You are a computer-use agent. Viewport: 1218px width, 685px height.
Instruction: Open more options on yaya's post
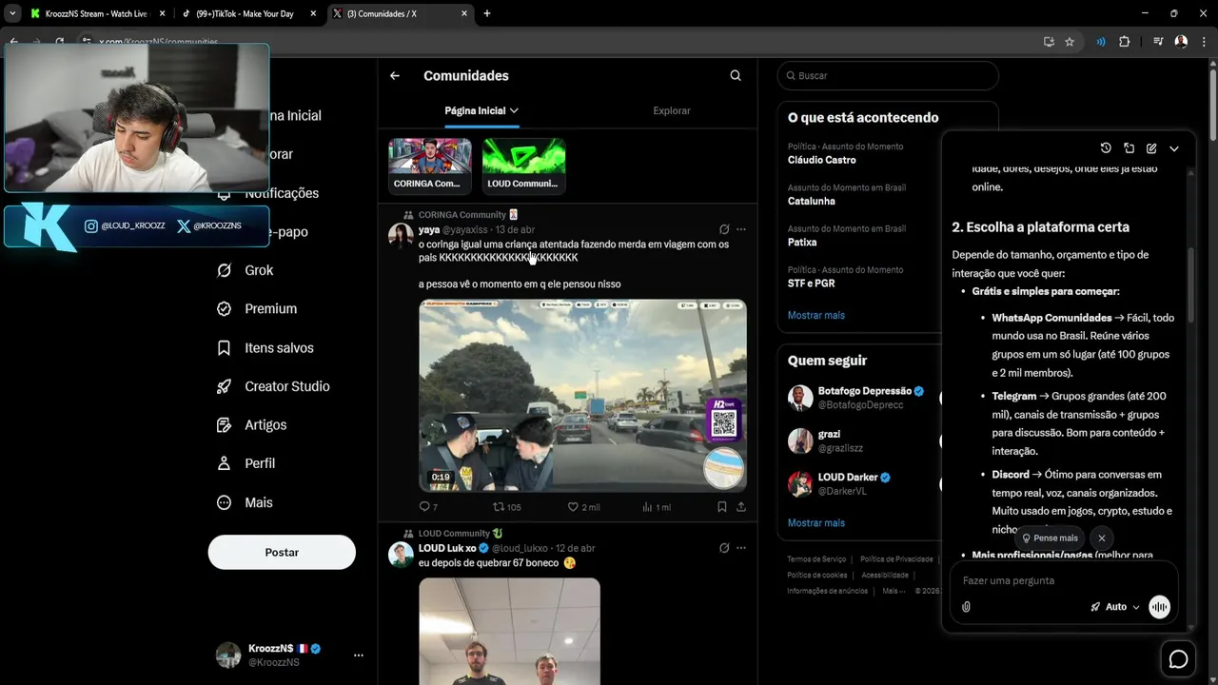point(741,229)
